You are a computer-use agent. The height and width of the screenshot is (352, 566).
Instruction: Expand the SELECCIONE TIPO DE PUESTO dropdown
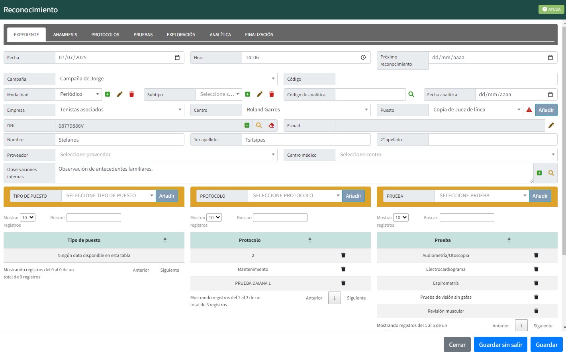point(109,196)
